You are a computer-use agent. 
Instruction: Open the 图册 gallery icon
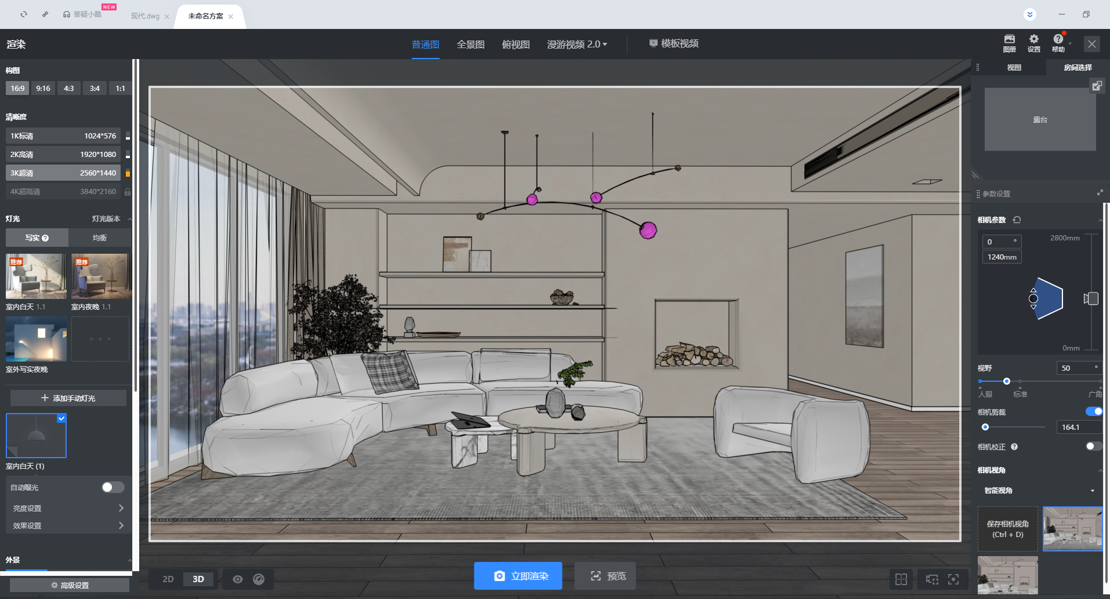[1009, 43]
